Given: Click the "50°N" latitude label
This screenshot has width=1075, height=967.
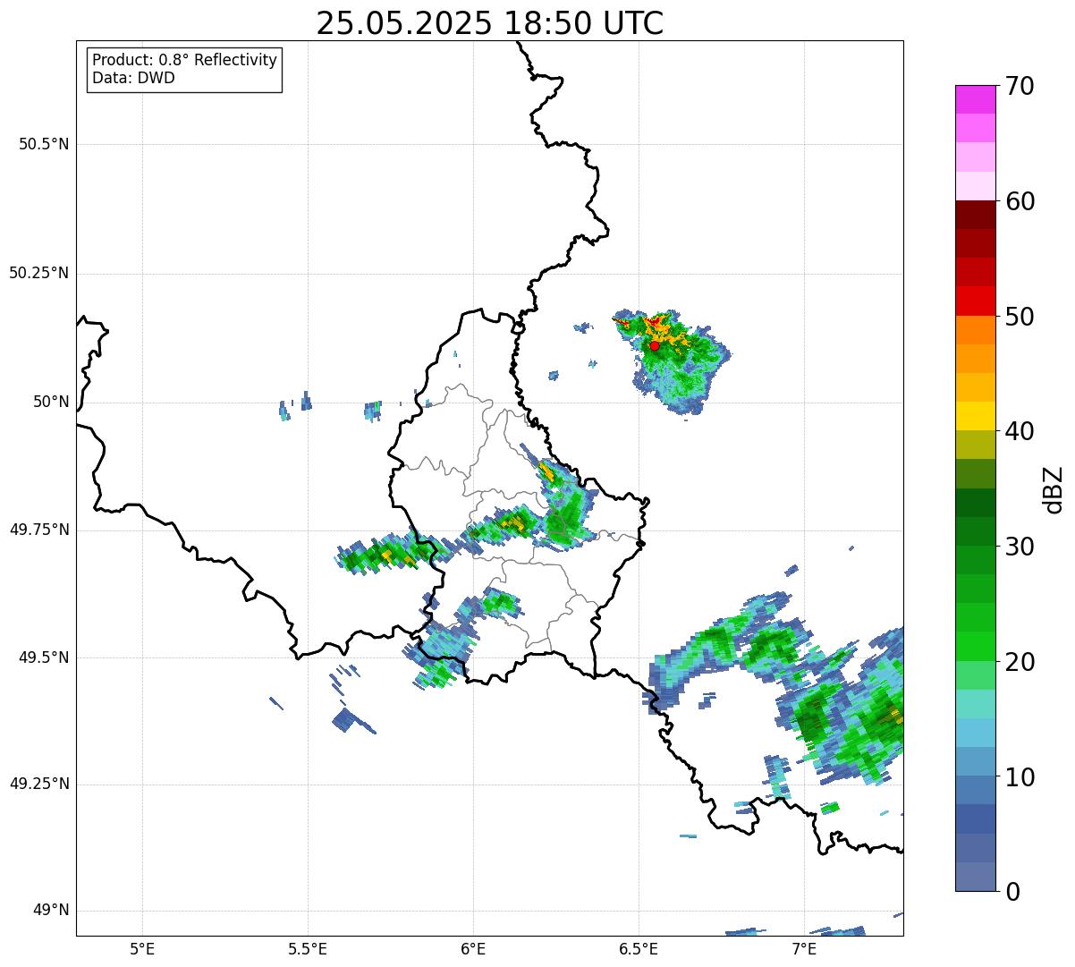Looking at the screenshot, I should 51,402.
